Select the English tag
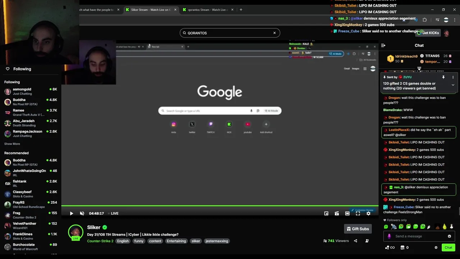Image resolution: width=460 pixels, height=259 pixels. (x=123, y=241)
